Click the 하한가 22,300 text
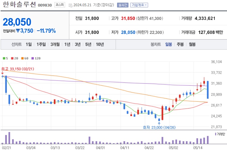This screenshot has height=151, width=227. [x=150, y=32]
